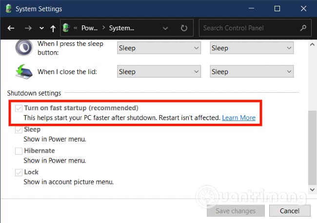This screenshot has height=223, width=317.
Task: Enable the Hibernate checkbox
Action: pyautogui.click(x=19, y=151)
